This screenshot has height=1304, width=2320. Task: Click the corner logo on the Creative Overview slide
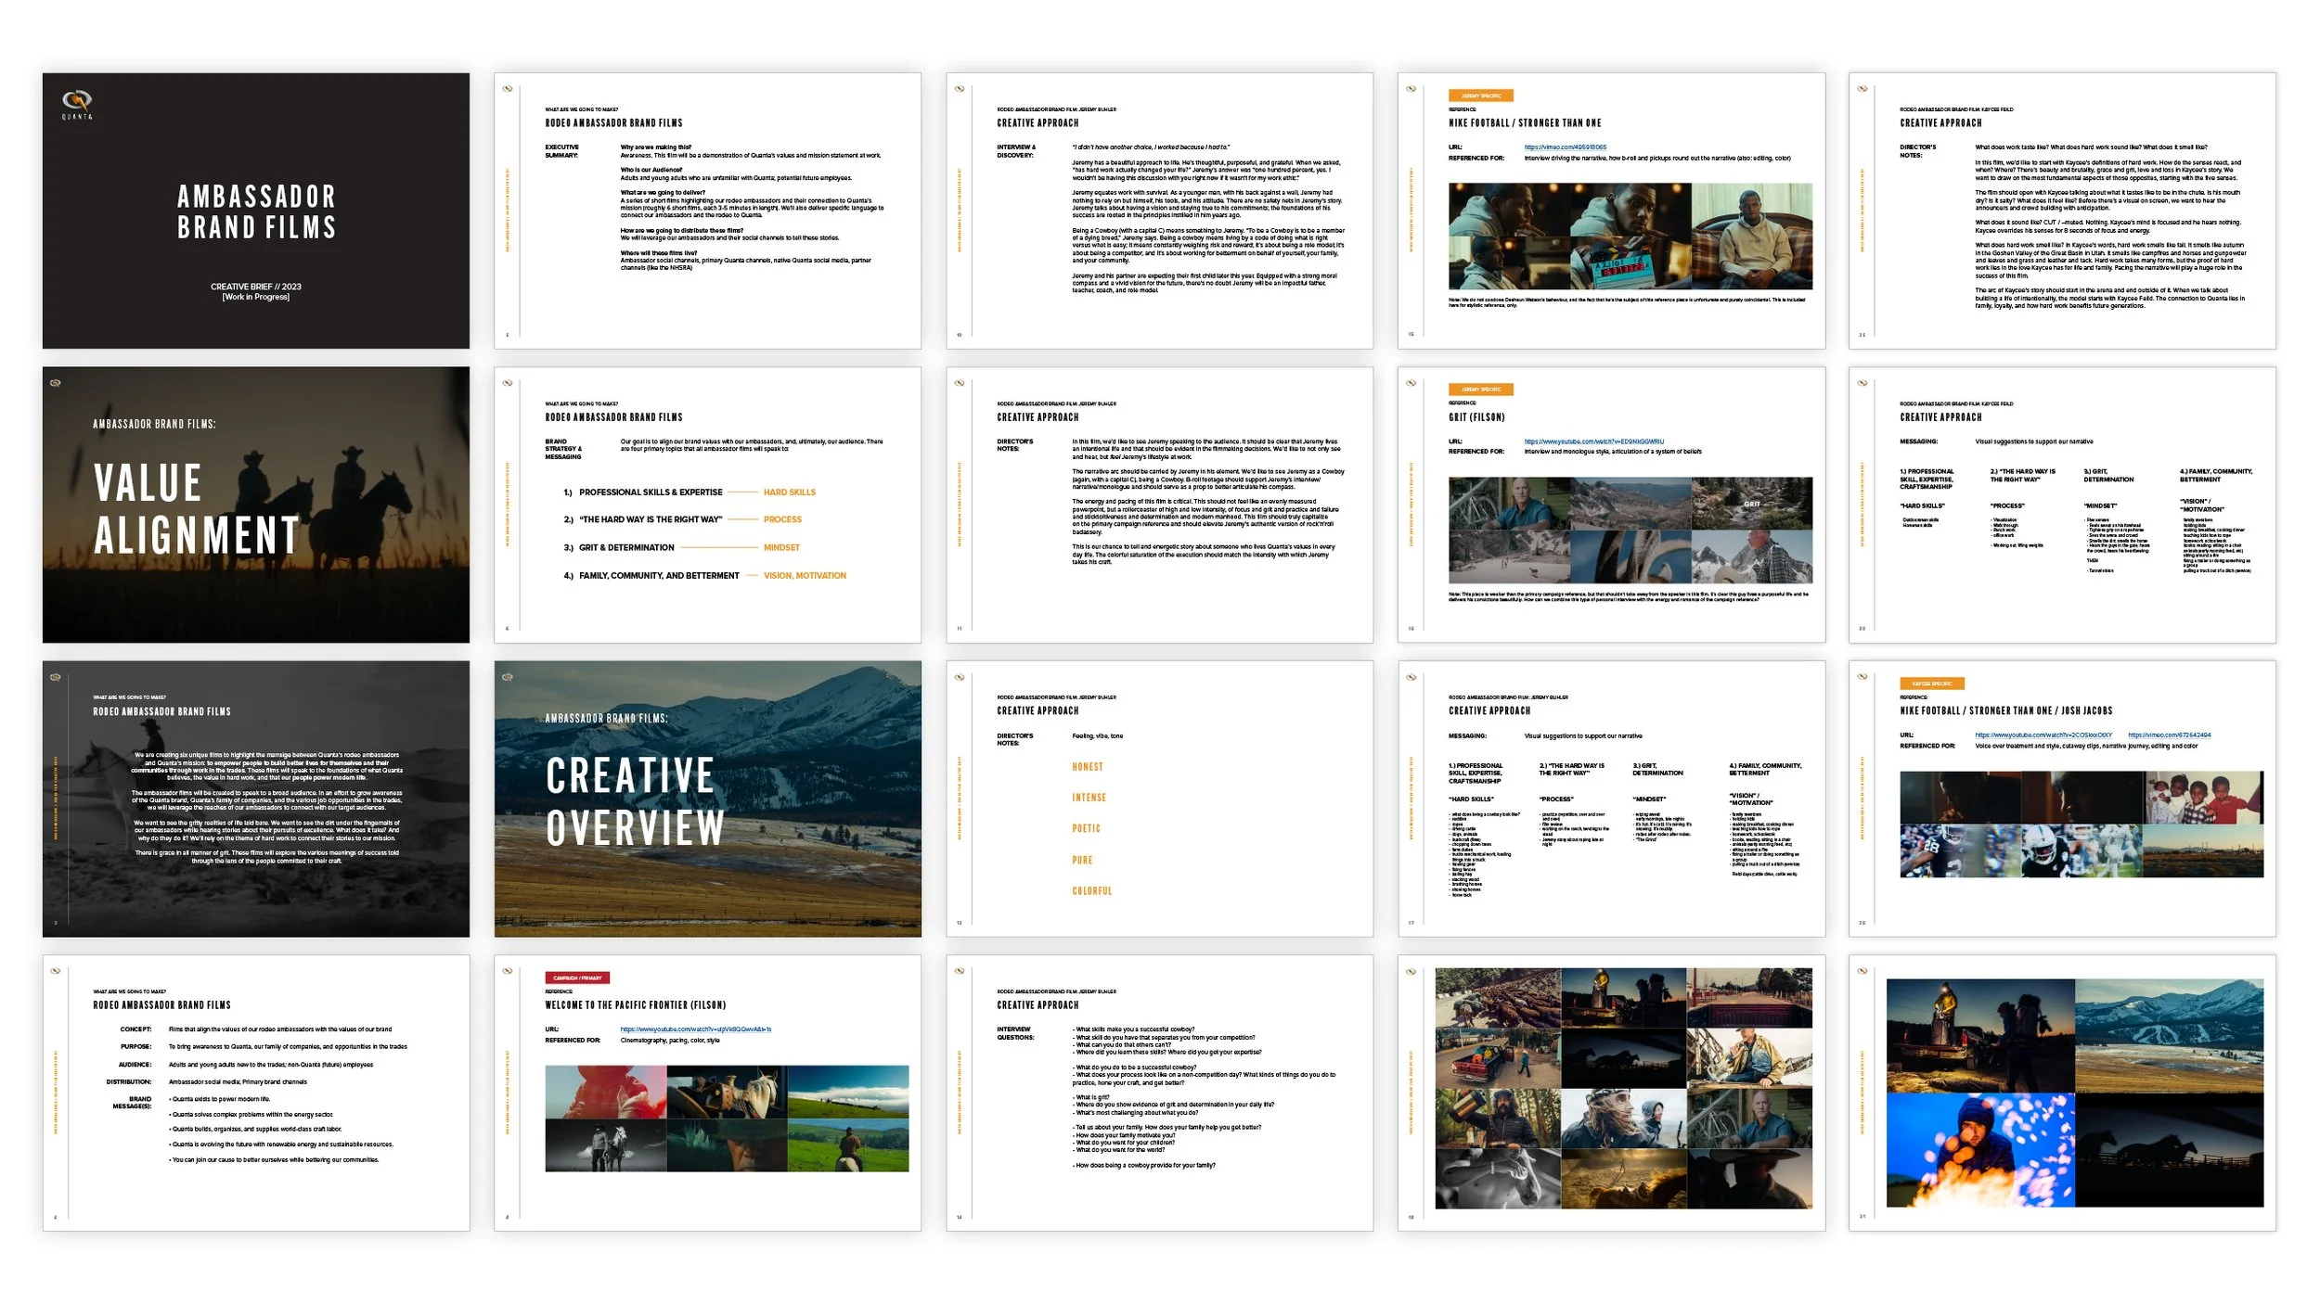[x=508, y=677]
